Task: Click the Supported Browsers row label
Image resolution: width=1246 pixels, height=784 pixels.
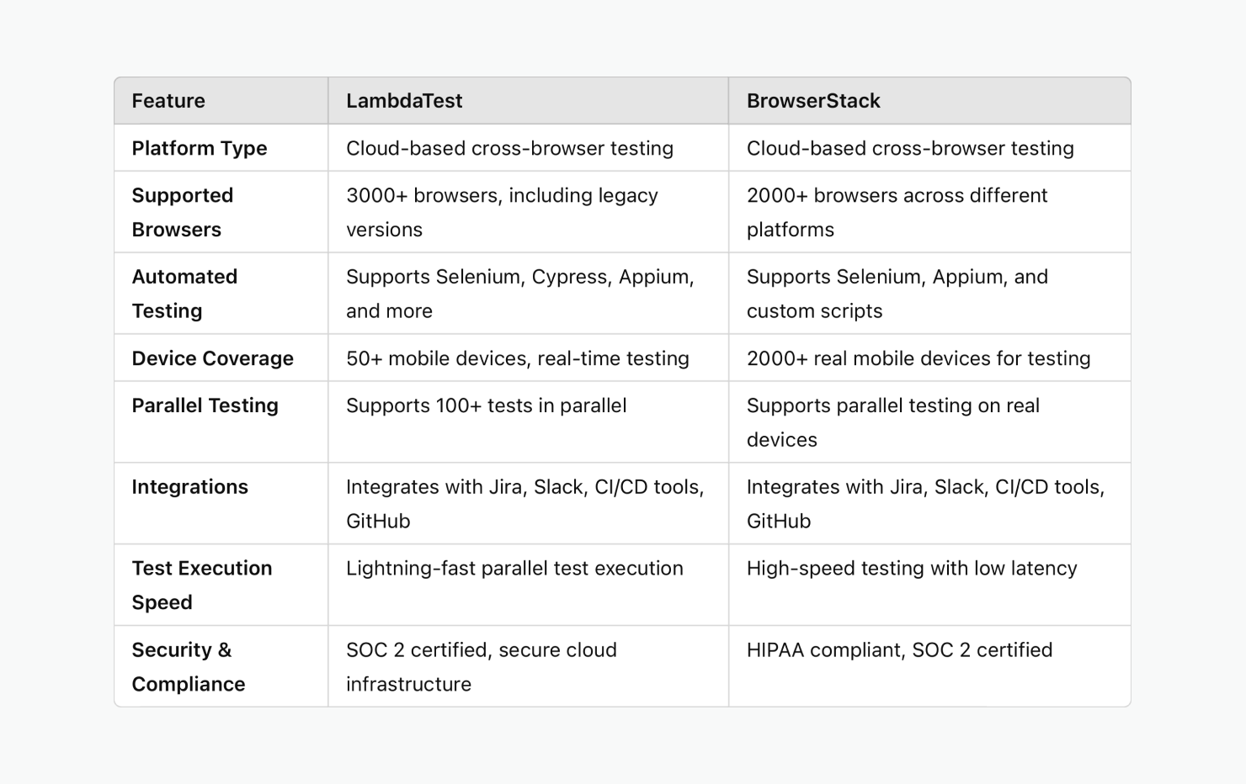Action: click(183, 212)
